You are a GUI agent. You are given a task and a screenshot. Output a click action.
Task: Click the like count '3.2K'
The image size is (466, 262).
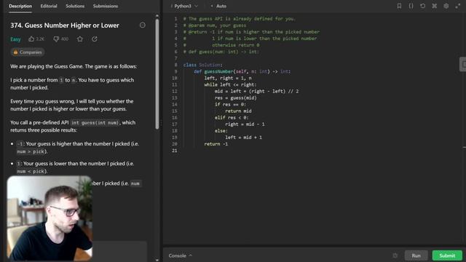40,39
